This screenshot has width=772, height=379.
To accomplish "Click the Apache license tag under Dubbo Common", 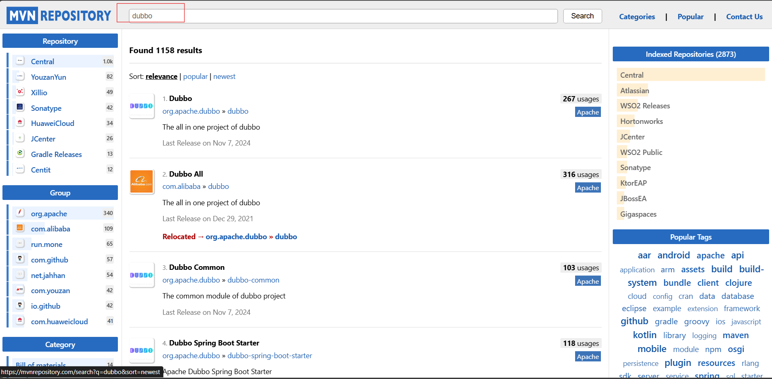I will 588,281.
